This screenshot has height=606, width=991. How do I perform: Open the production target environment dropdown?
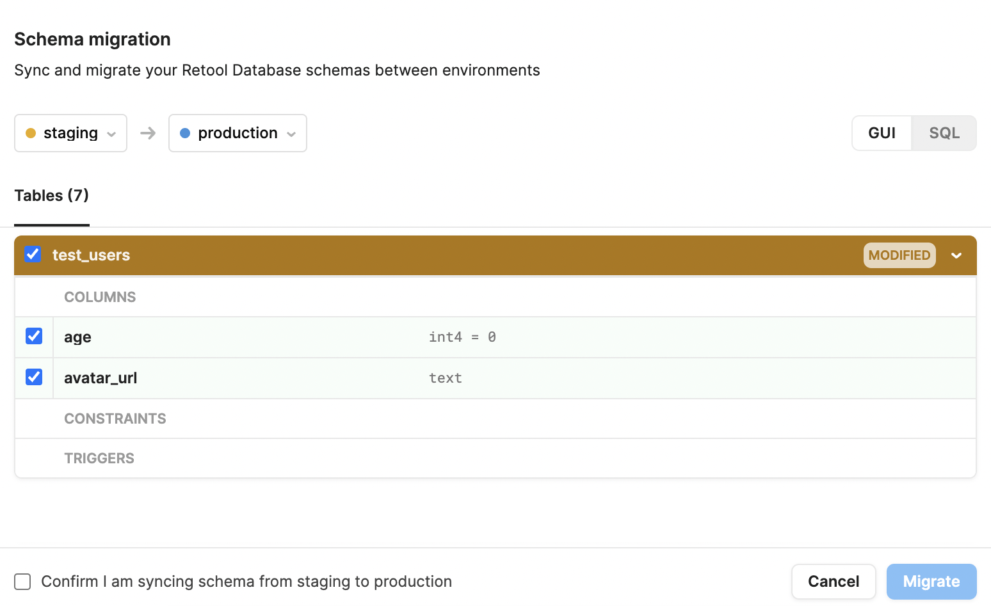point(238,133)
